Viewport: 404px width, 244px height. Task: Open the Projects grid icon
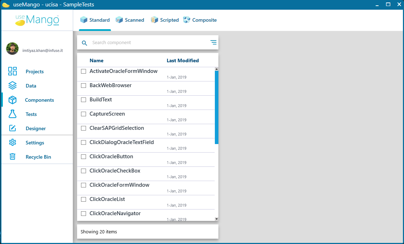coord(12,71)
